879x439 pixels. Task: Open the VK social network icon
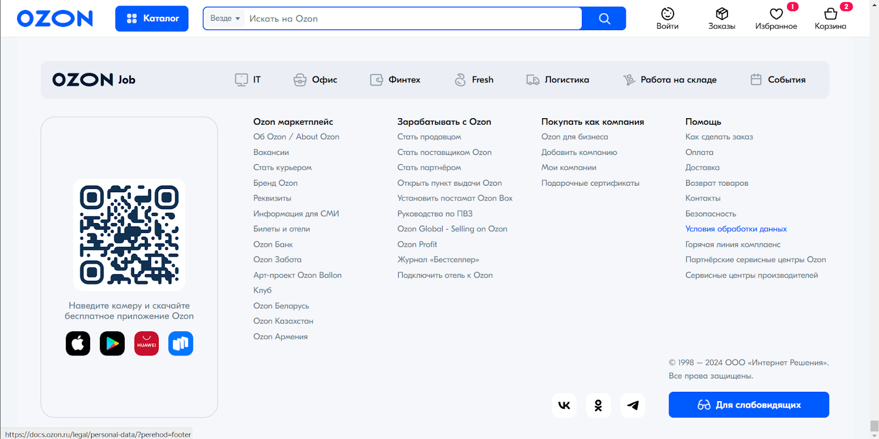pyautogui.click(x=564, y=405)
